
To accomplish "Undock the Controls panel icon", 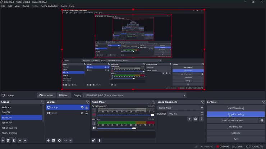I will point(263,102).
